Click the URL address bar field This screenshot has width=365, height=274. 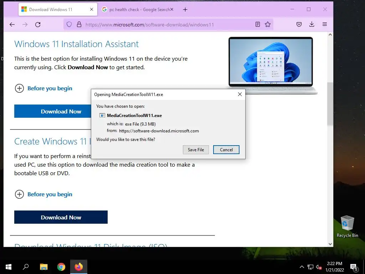click(x=168, y=25)
